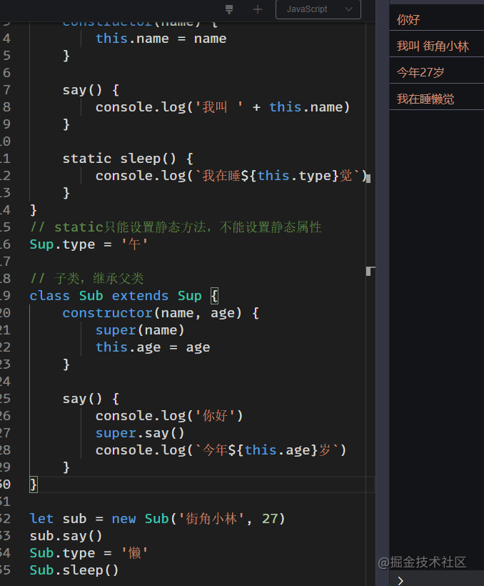Image resolution: width=484 pixels, height=586 pixels.
Task: Click the green comment about static methods
Action: point(176,227)
